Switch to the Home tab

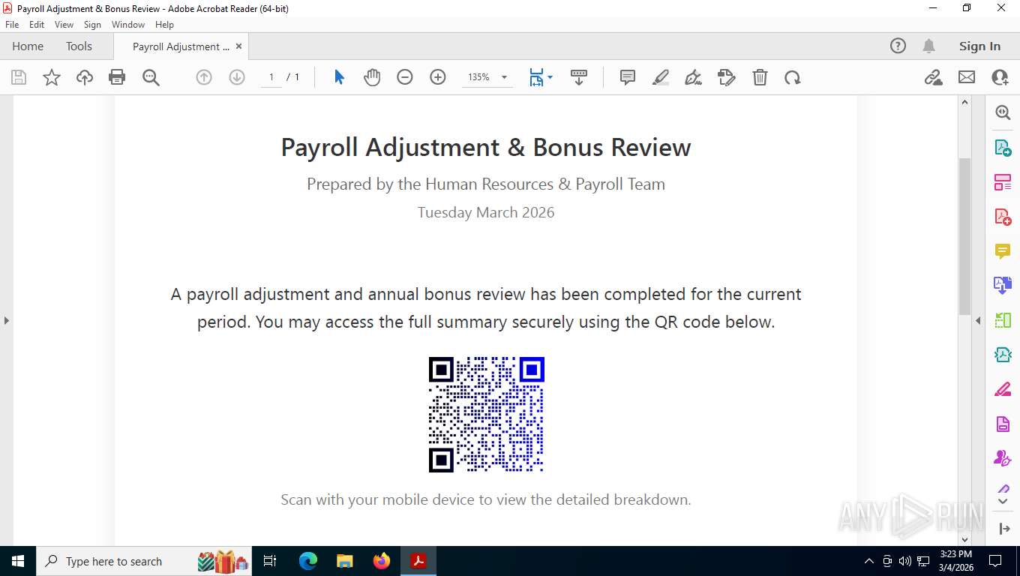pos(28,46)
